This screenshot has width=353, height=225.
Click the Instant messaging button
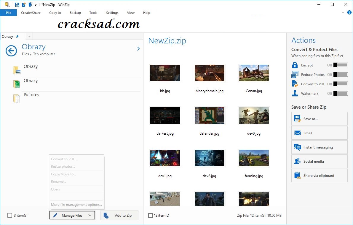[320, 147]
